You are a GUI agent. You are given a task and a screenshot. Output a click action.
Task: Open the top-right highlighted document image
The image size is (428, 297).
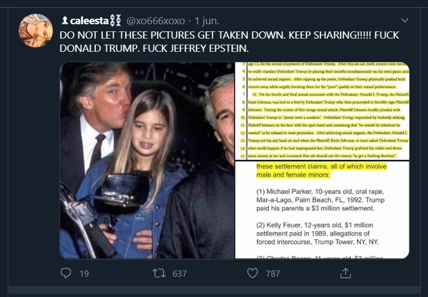(322, 111)
